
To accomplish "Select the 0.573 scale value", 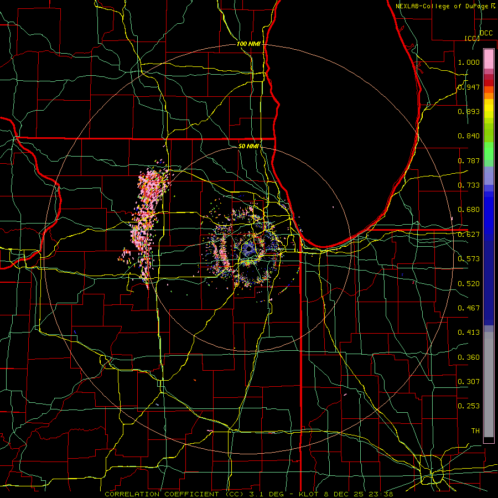I will [469, 259].
